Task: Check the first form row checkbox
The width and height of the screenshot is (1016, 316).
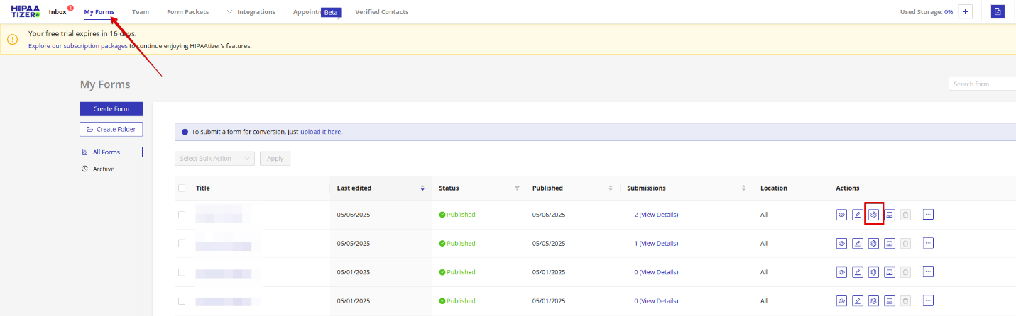Action: (182, 215)
